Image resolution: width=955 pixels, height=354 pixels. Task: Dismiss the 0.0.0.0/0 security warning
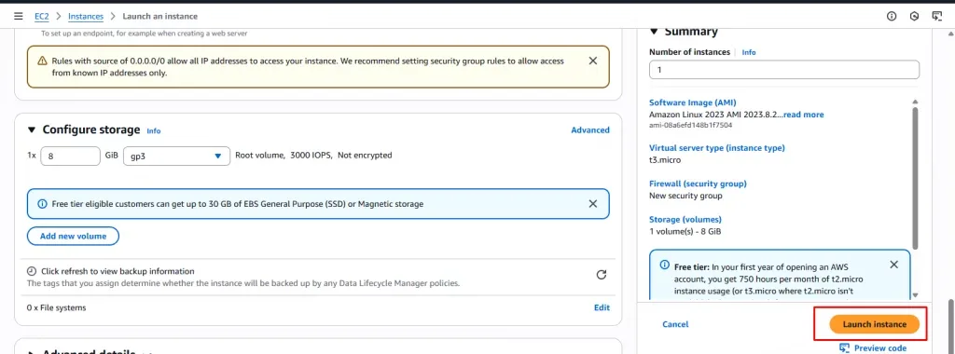[x=592, y=61]
